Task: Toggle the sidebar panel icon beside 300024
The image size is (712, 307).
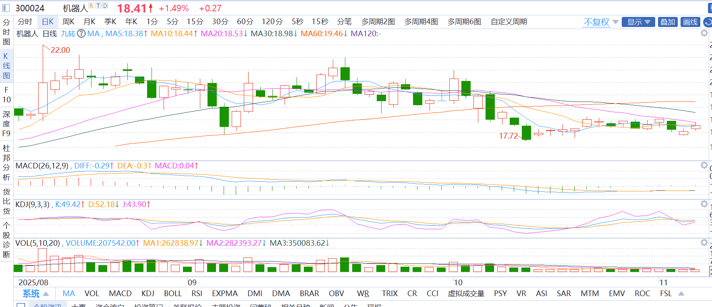Action: pyautogui.click(x=6, y=8)
